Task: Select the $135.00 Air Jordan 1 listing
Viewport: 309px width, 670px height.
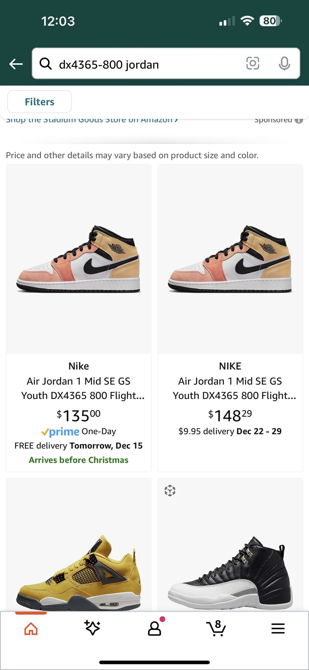Action: [78, 314]
